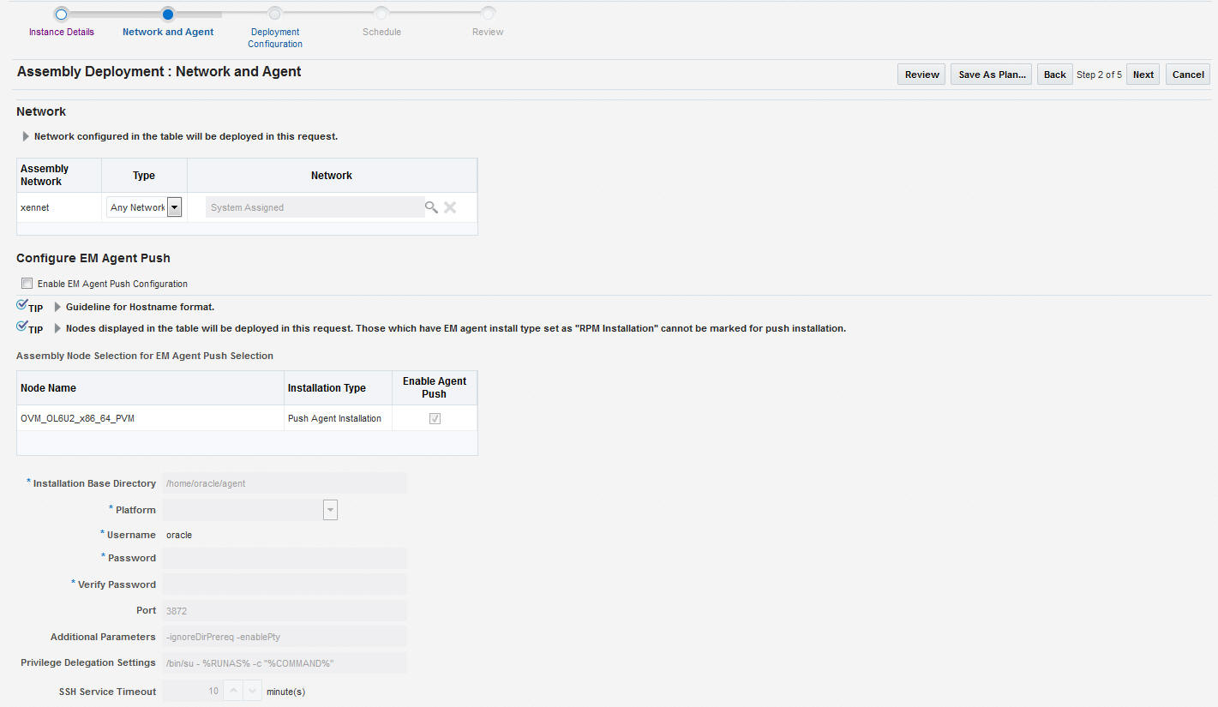Toggle Enable Agent Push for OVM_OL6U2_x86_64_PVM
This screenshot has height=707, width=1218.
[x=435, y=418]
